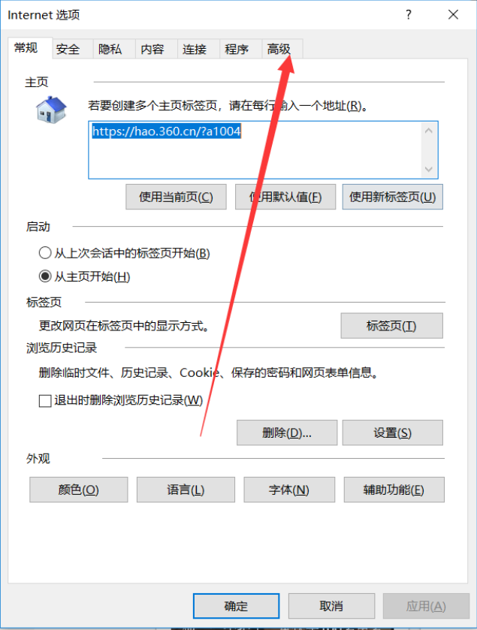Image resolution: width=477 pixels, height=630 pixels.
Task: Click the 删除 browsing history button
Action: (287, 433)
